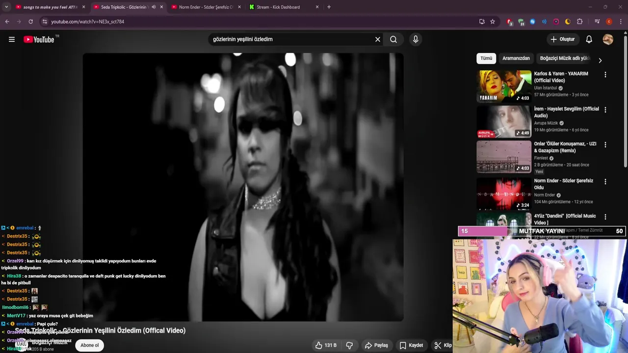Open the YouTube hamburger guide menu
Screen dimensions: 628x353
coord(12,39)
